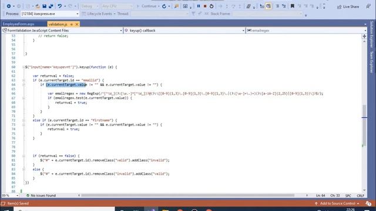Pause debugging with the Break All icon

pyautogui.click(x=199, y=6)
